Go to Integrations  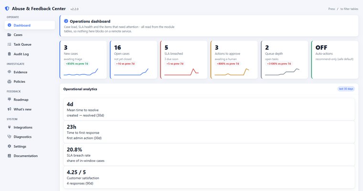[30, 127]
